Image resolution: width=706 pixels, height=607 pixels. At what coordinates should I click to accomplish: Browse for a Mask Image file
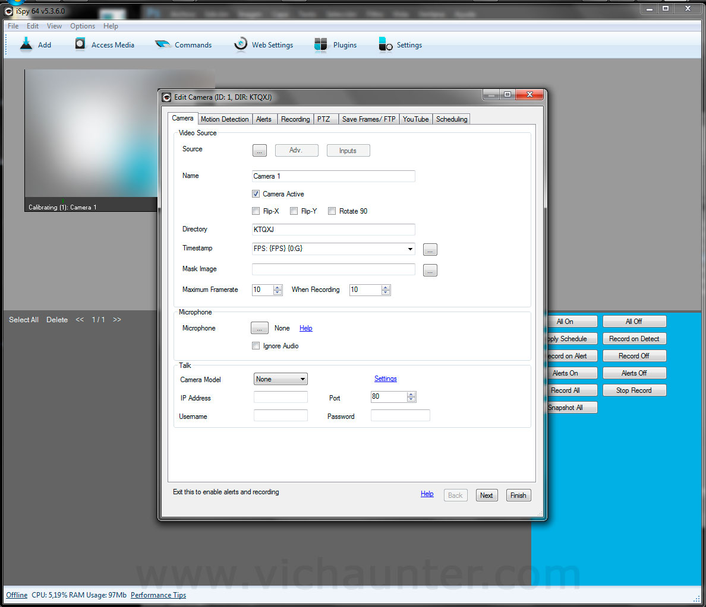coord(430,270)
